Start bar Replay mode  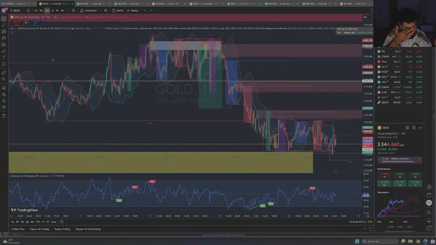(133, 11)
